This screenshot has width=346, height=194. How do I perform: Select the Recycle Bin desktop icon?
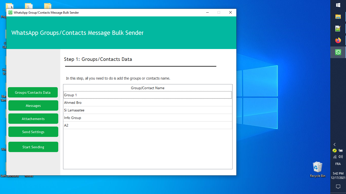(318, 169)
